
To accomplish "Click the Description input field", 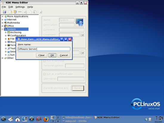I will click(x=67, y=25).
